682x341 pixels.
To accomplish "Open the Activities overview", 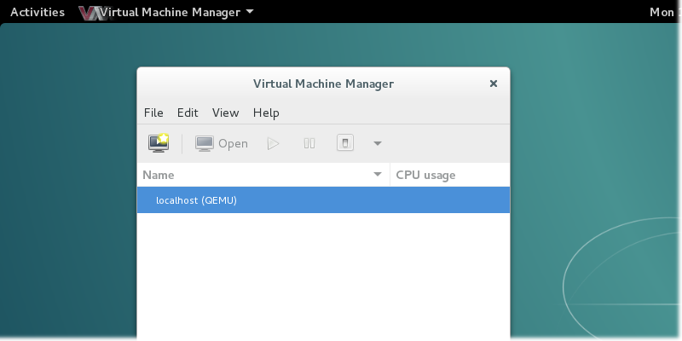I will click(37, 12).
